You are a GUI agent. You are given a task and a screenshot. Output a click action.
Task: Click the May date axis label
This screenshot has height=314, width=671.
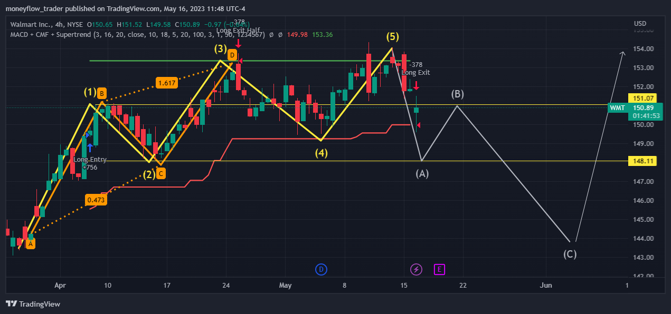[286, 285]
